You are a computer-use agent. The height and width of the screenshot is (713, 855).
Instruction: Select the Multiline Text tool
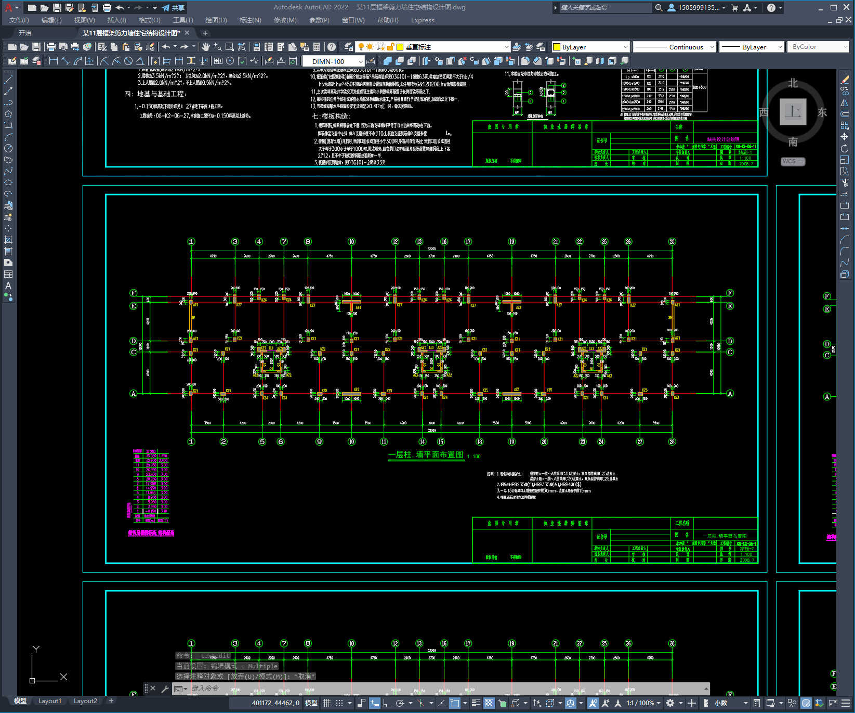coord(8,286)
